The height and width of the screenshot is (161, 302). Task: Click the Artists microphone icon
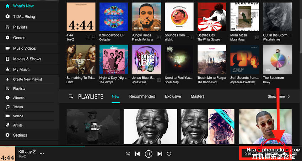pos(7,125)
